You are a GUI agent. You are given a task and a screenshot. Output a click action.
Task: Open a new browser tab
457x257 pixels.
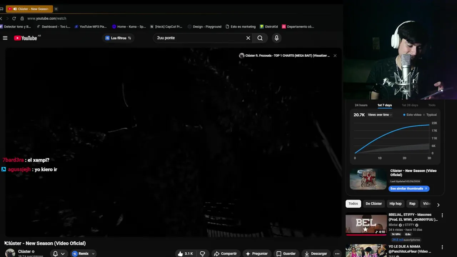pyautogui.click(x=56, y=9)
